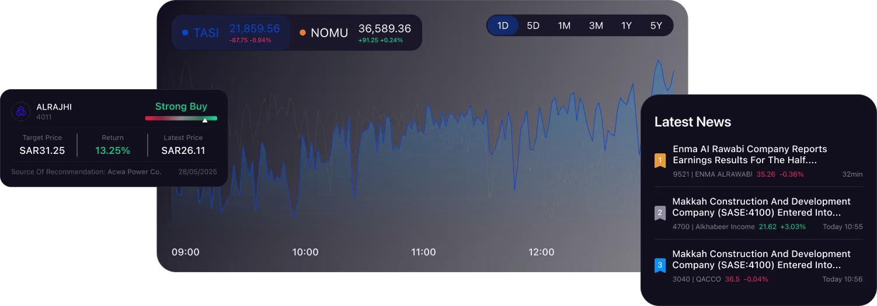877x306 pixels.
Task: Open the Enma Al Rawabi earnings news
Action: click(x=750, y=154)
